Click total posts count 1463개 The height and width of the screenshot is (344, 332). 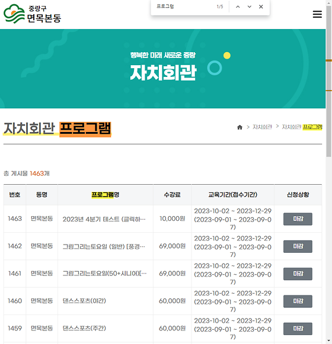coord(40,173)
